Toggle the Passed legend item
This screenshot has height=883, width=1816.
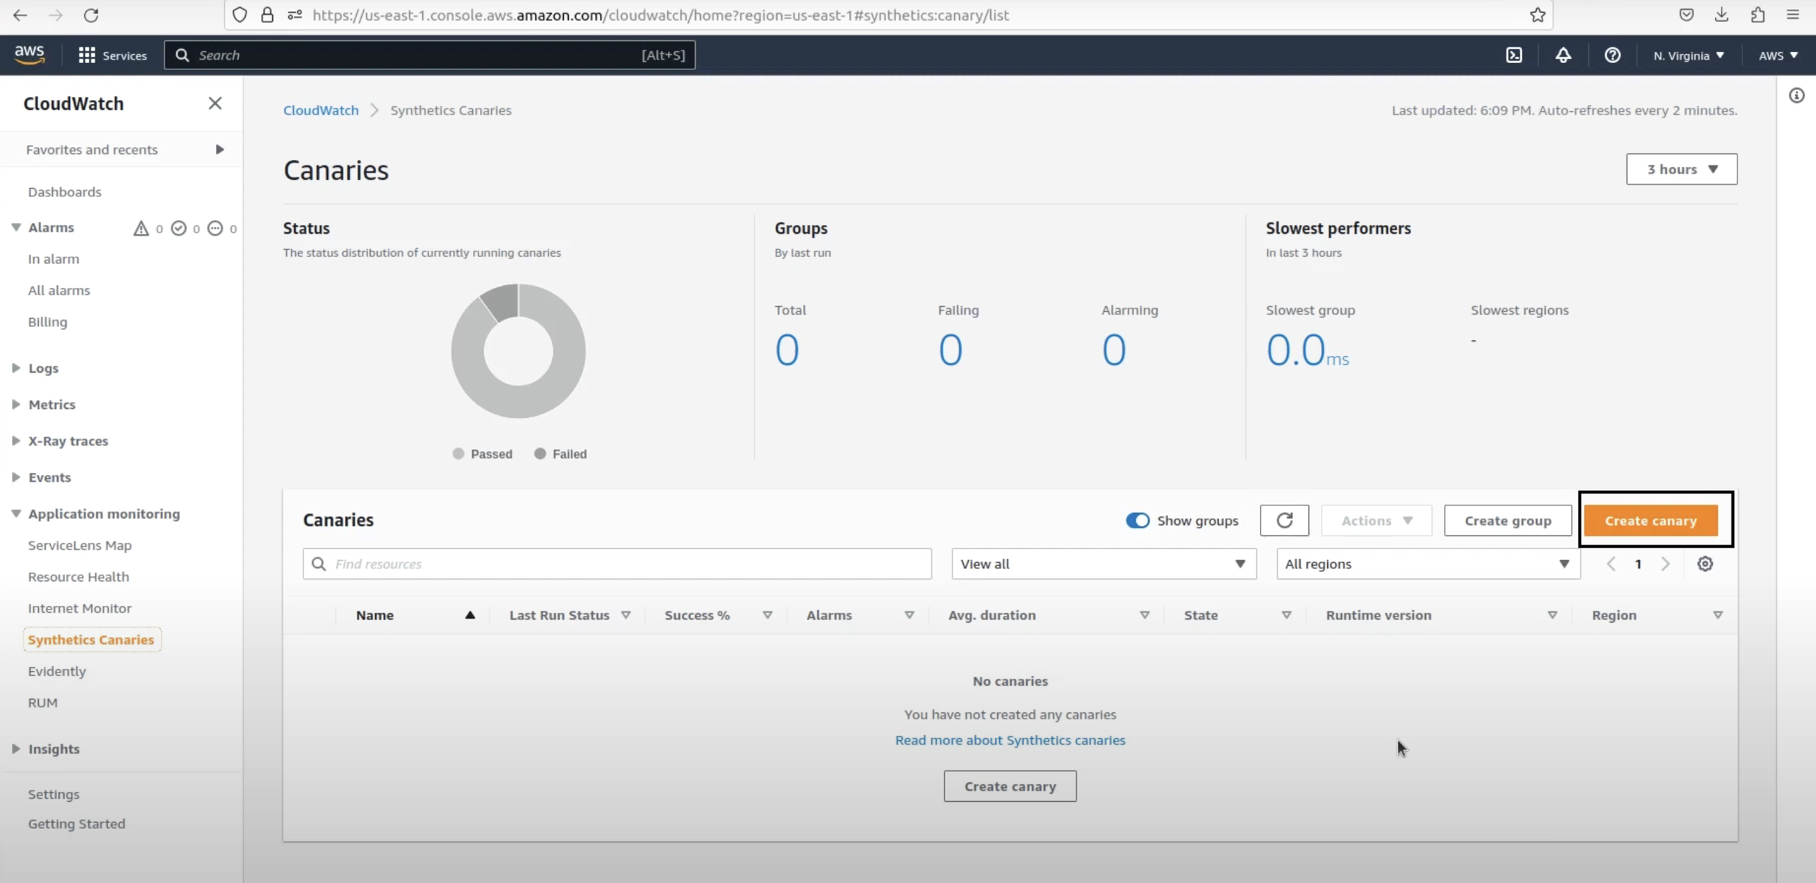tap(483, 454)
